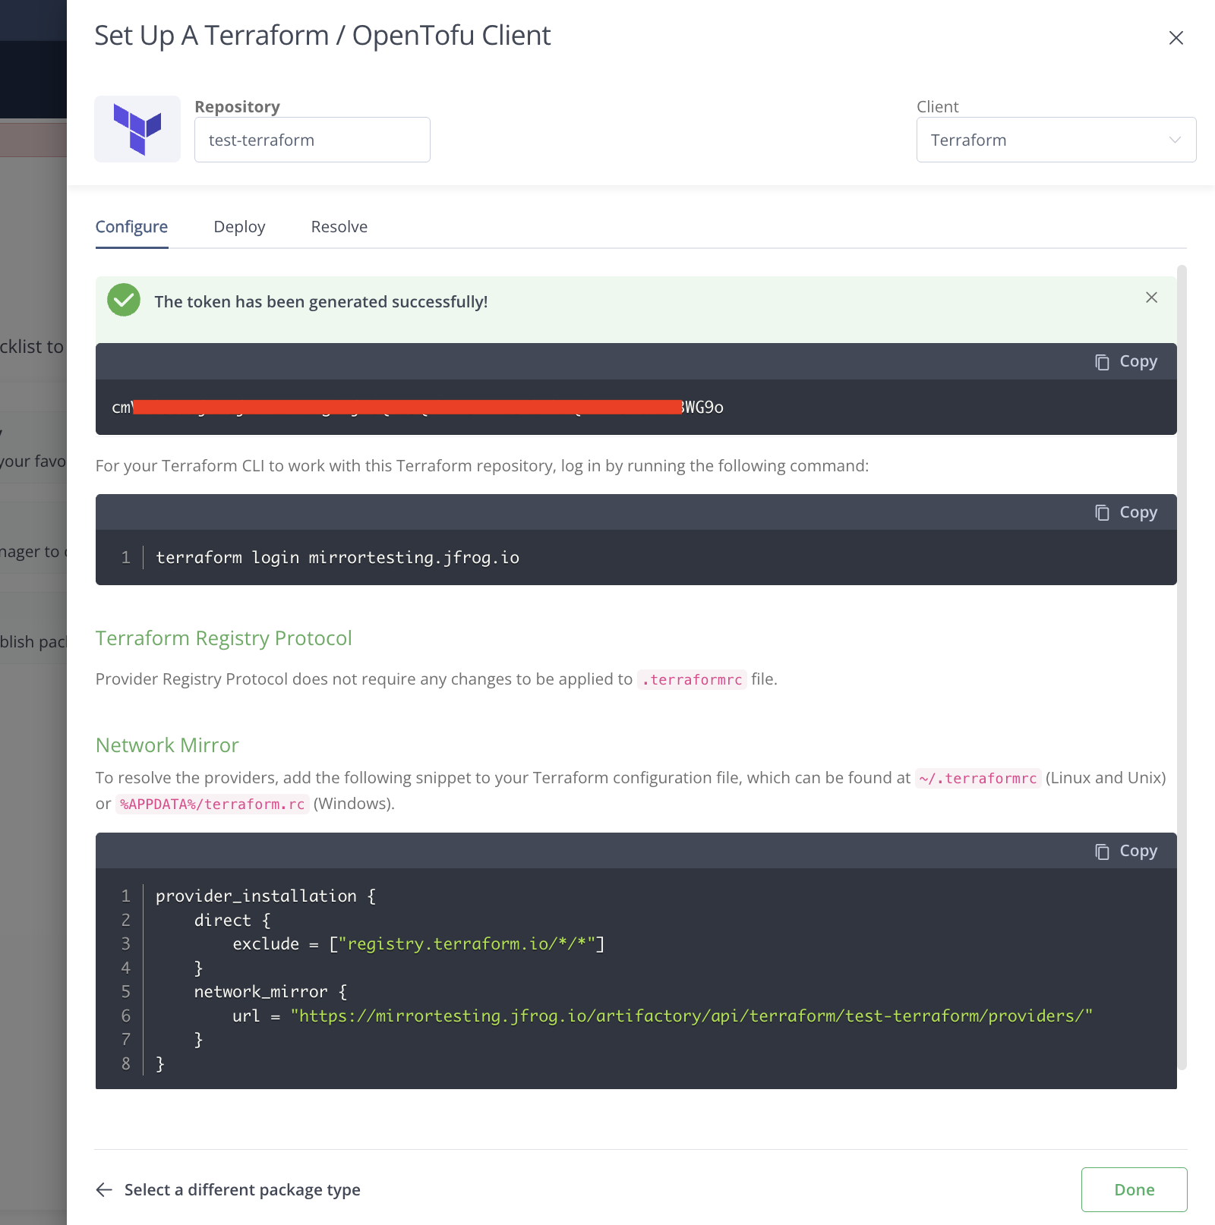Click the vertical scrollbar in configure panel
Viewport: 1215px width, 1225px height.
pyautogui.click(x=1182, y=666)
